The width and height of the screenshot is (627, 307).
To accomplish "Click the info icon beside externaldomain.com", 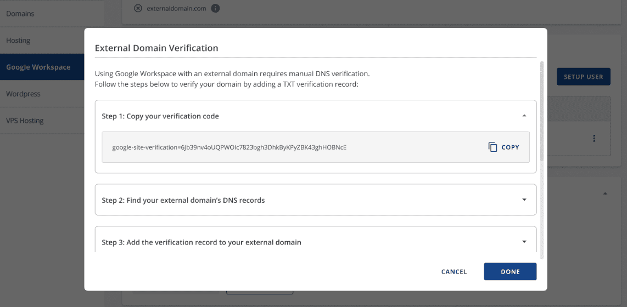I will click(215, 8).
